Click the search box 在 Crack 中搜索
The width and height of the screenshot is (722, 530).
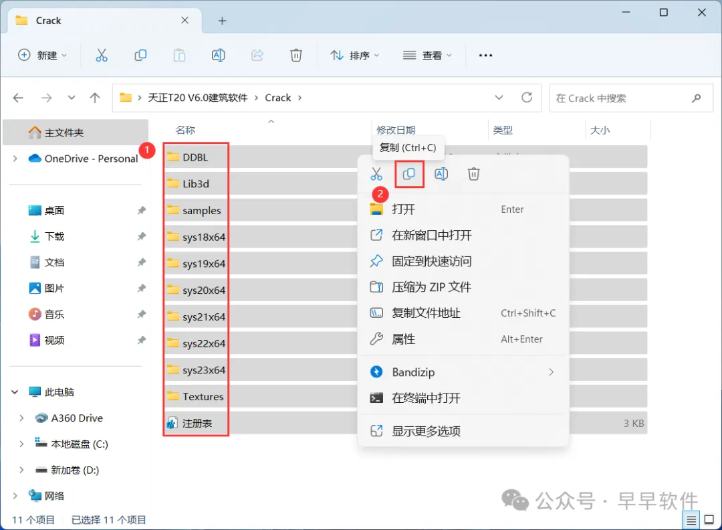pos(631,98)
